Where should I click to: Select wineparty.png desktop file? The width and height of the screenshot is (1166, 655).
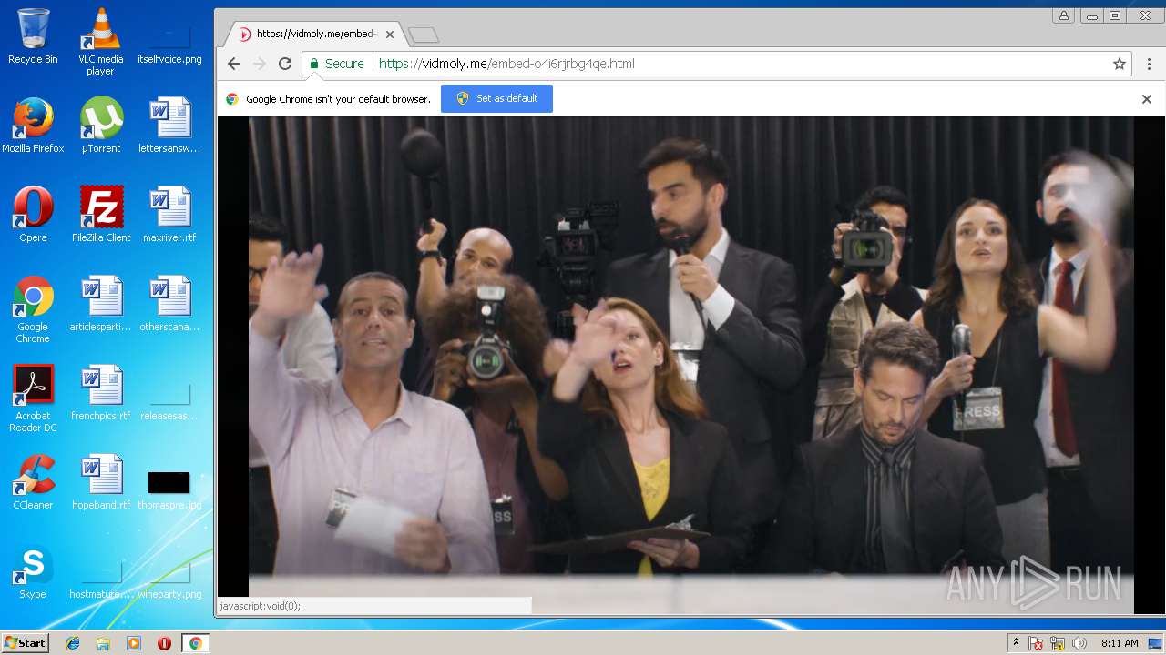[x=169, y=579]
